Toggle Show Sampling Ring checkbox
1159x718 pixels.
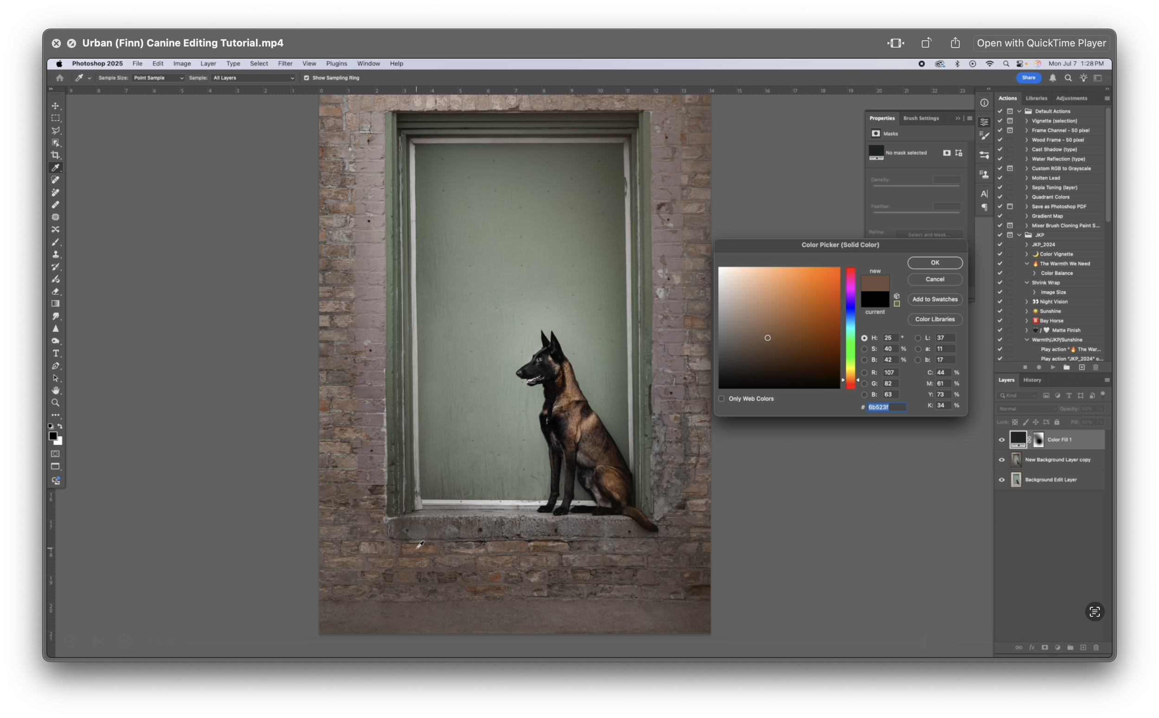tap(306, 78)
